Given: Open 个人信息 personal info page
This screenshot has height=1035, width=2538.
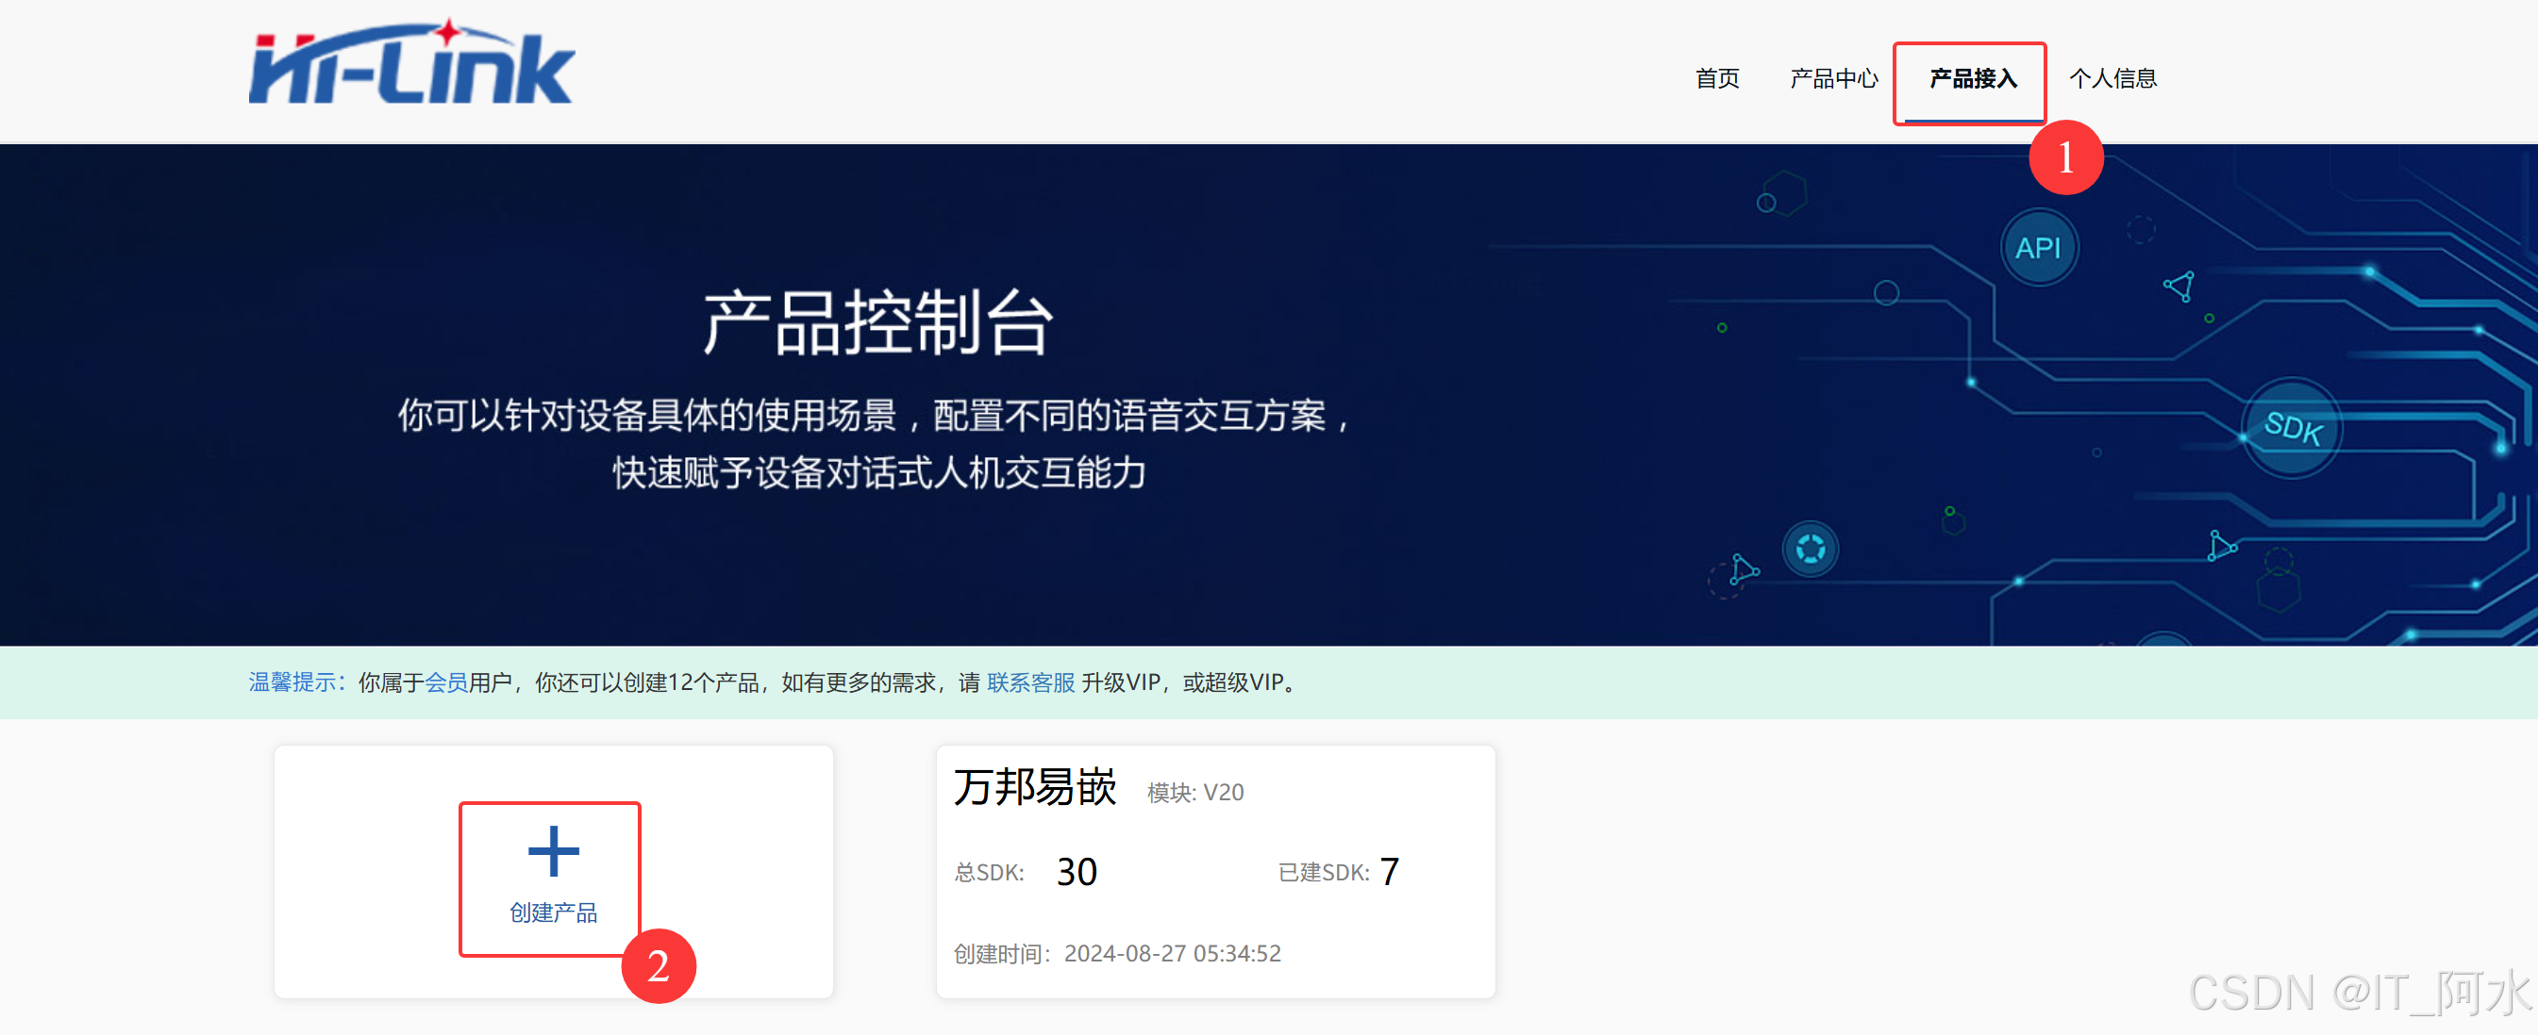Looking at the screenshot, I should pyautogui.click(x=2112, y=79).
